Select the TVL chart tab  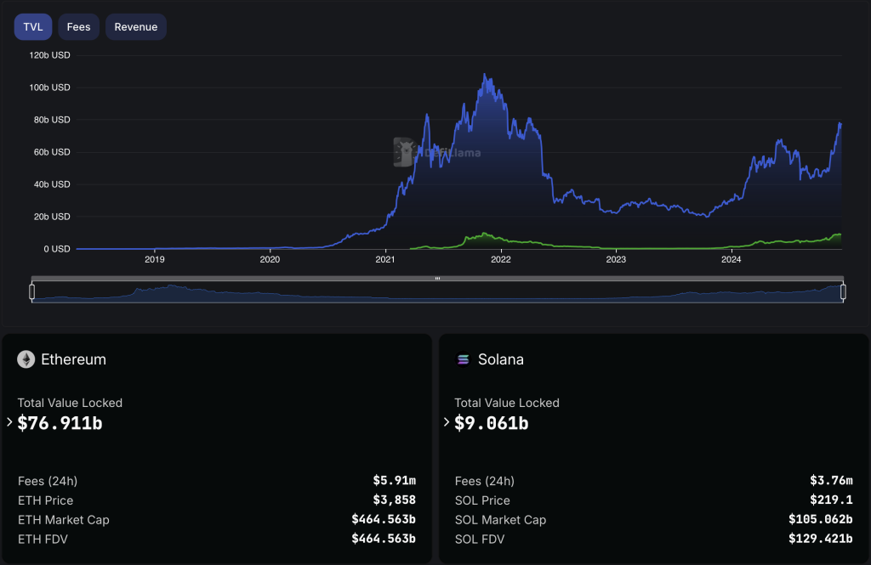(32, 27)
